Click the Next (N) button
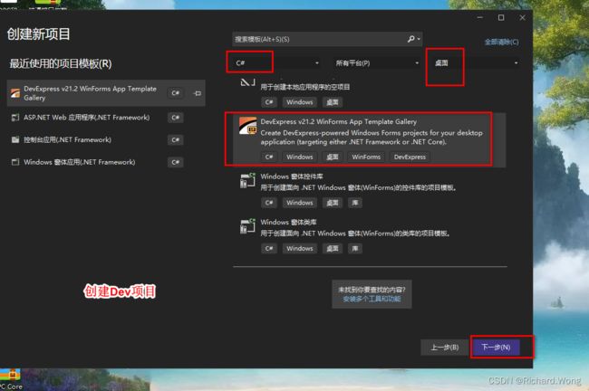This screenshot has height=391, width=589. (496, 347)
